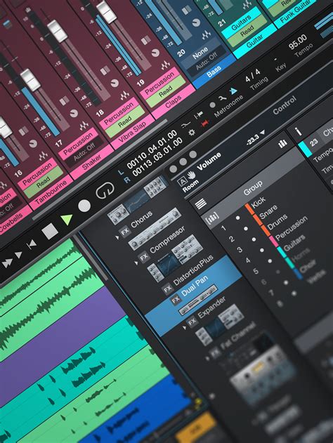Open transport settings gear icon
333x443 pixels.
tap(192, 132)
